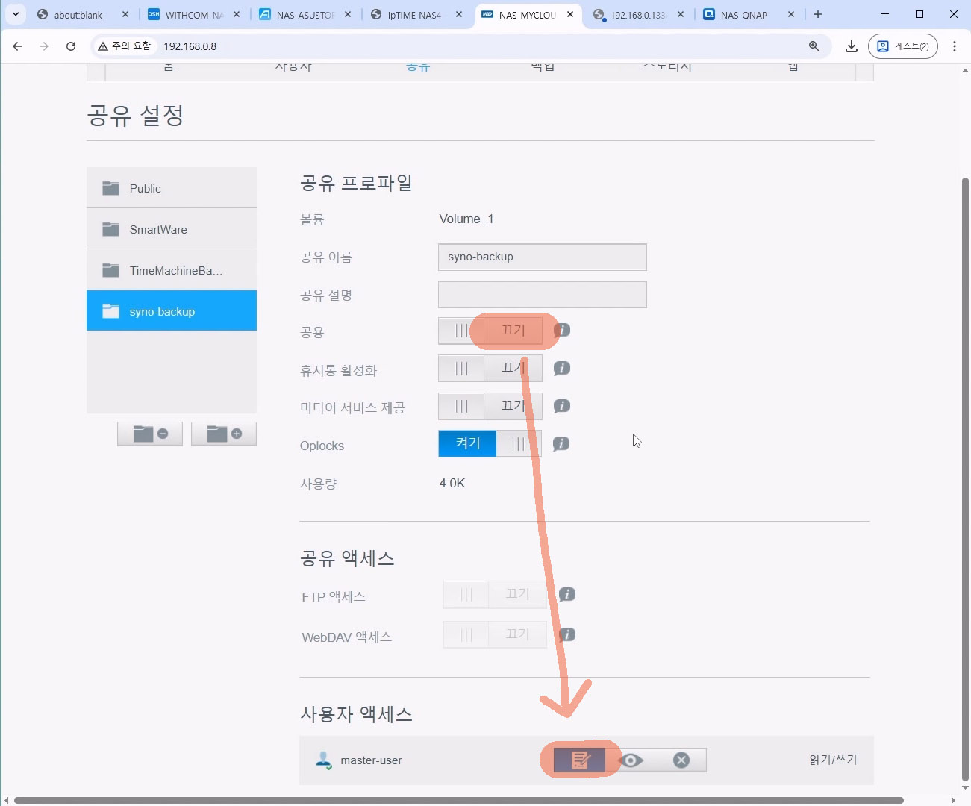Switch to the NAS-QNAP browser tab

[743, 15]
